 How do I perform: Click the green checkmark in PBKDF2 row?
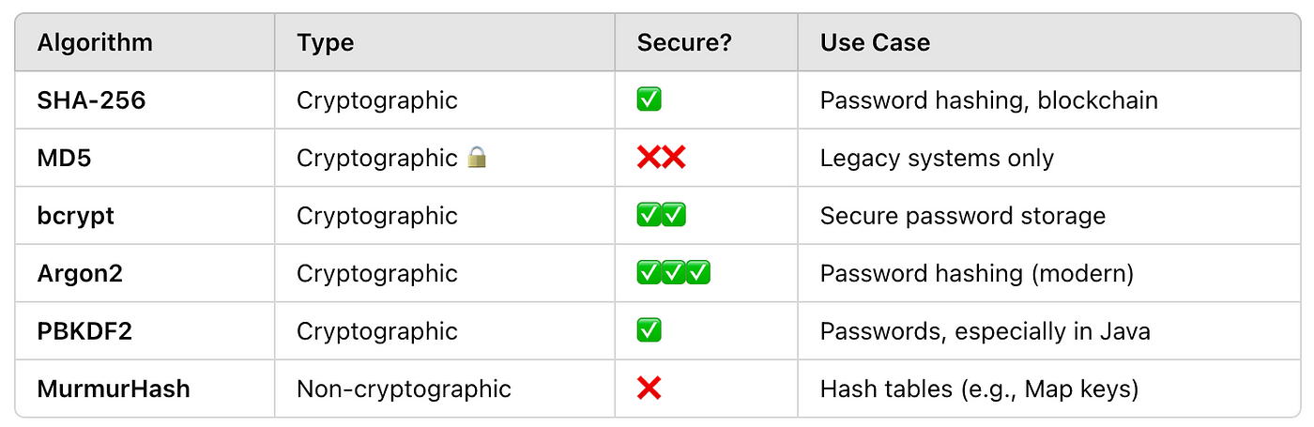click(649, 330)
